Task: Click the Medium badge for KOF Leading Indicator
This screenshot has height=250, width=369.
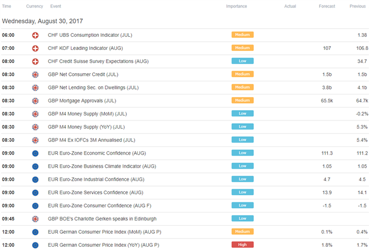Action: 243,48
